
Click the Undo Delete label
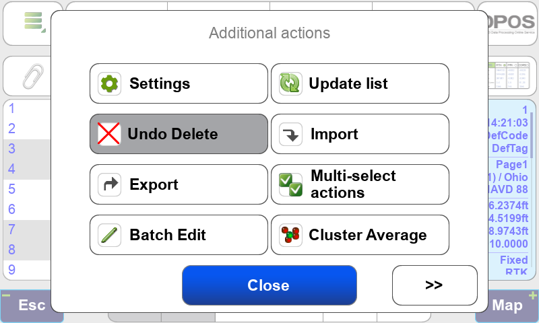tap(173, 134)
